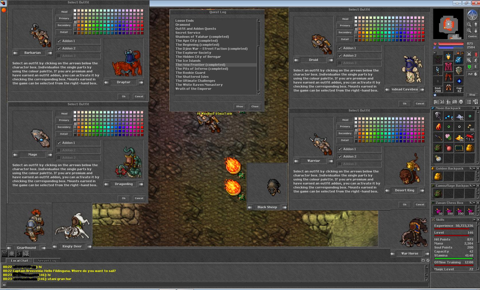Zoom in the minimap
Viewport: 480px width, 290px height.
coord(469,31)
